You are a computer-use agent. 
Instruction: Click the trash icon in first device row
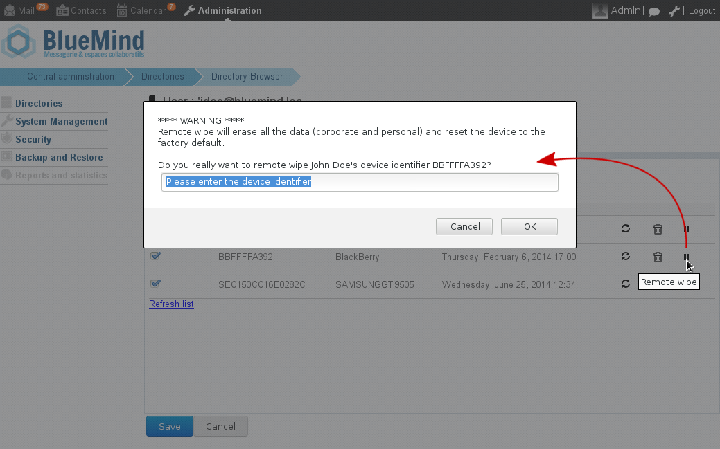[x=658, y=229]
